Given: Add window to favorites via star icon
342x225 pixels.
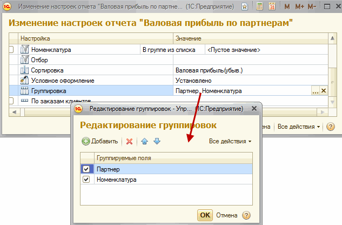Looking at the screenshot, I should coord(245,7).
